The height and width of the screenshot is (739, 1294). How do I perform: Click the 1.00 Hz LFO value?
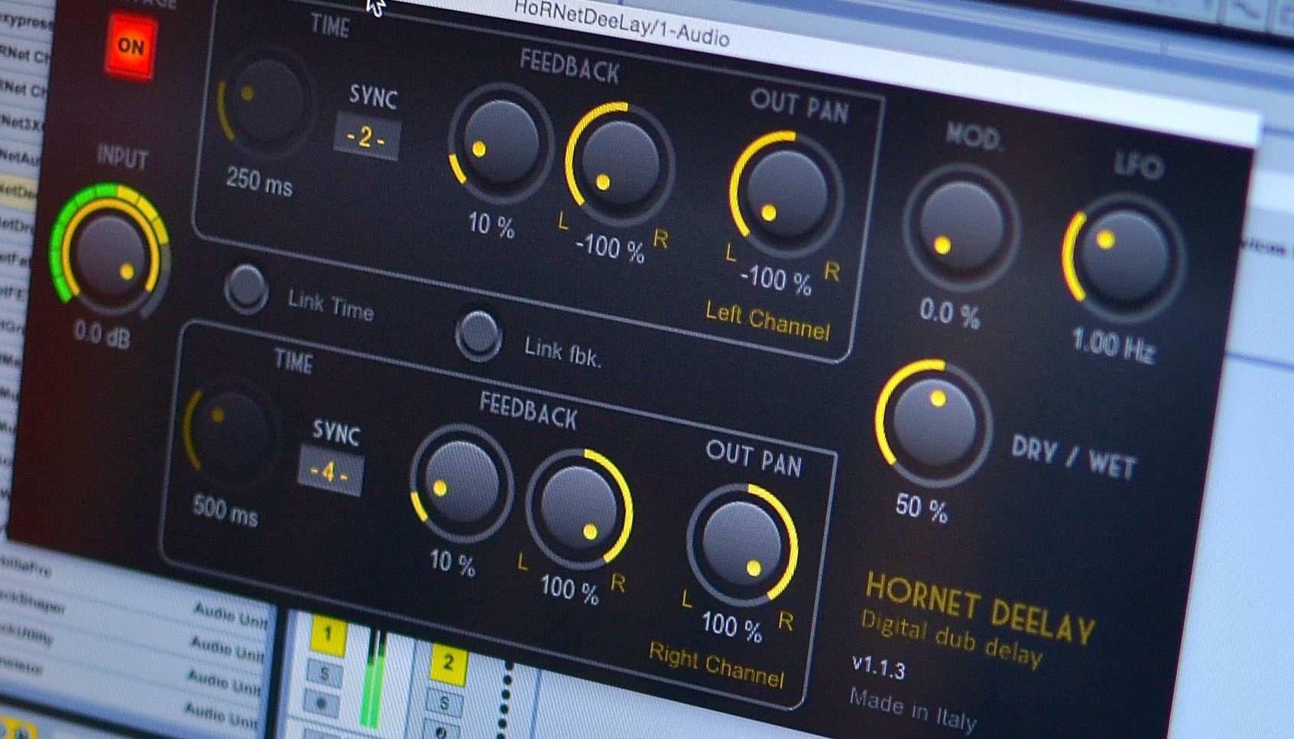1112,345
